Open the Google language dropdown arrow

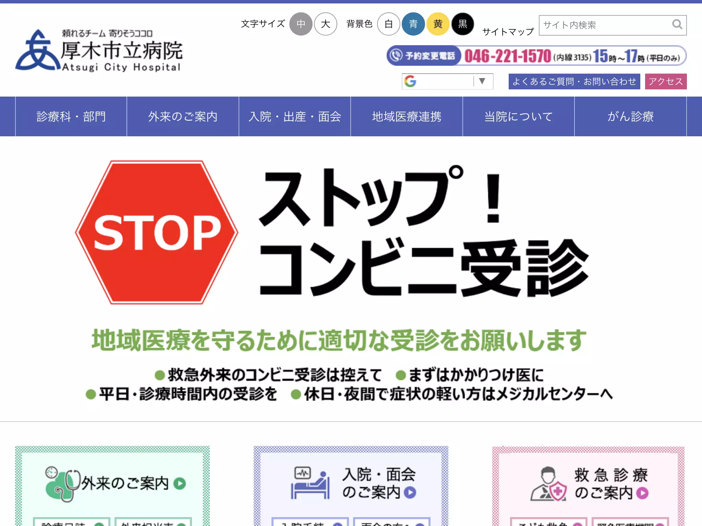click(482, 81)
